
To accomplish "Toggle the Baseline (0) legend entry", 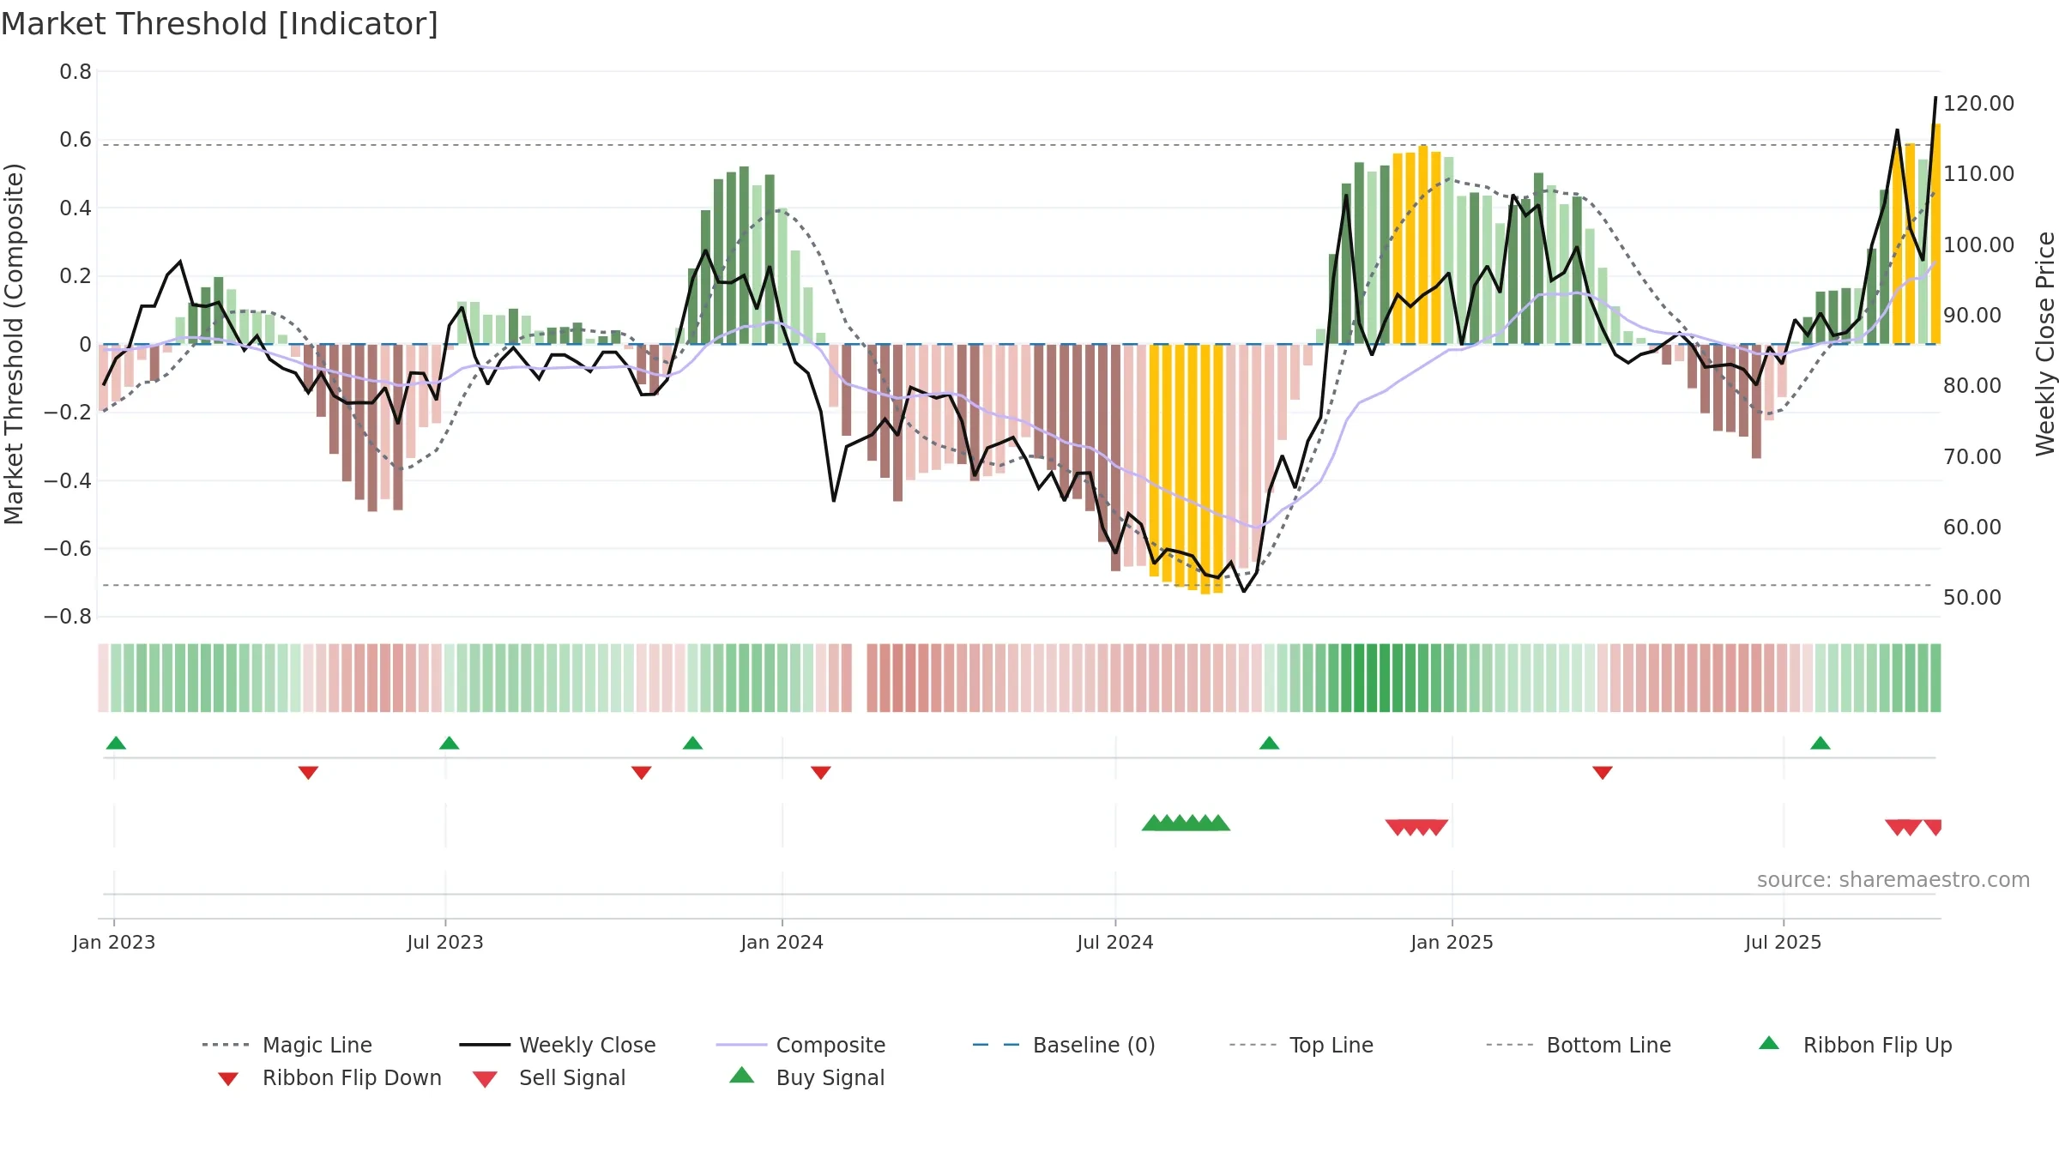I will coord(1064,1045).
